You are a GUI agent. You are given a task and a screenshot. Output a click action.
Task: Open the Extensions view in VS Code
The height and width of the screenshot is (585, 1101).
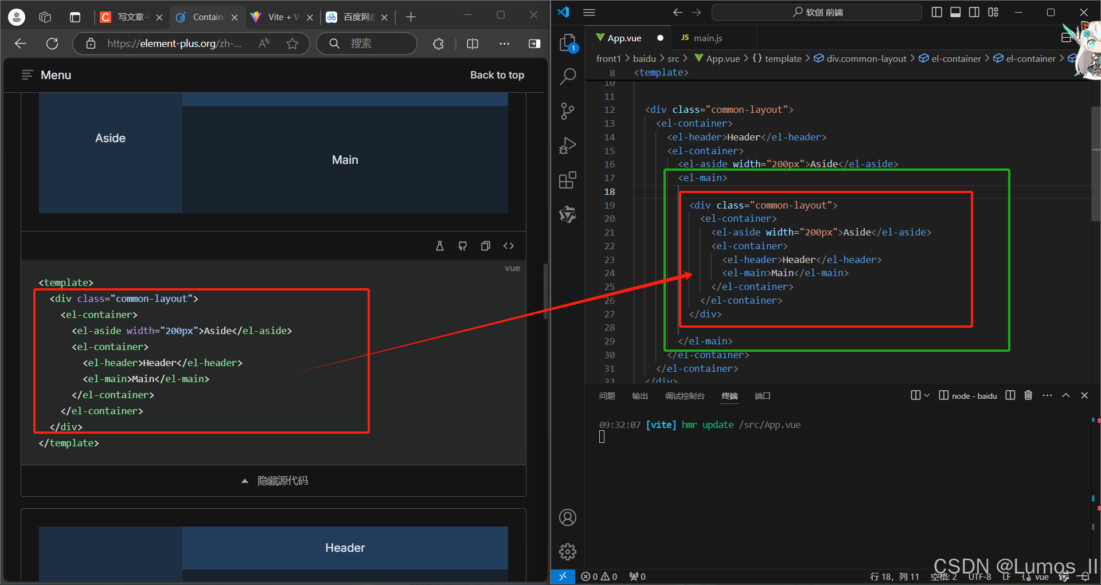click(x=568, y=180)
